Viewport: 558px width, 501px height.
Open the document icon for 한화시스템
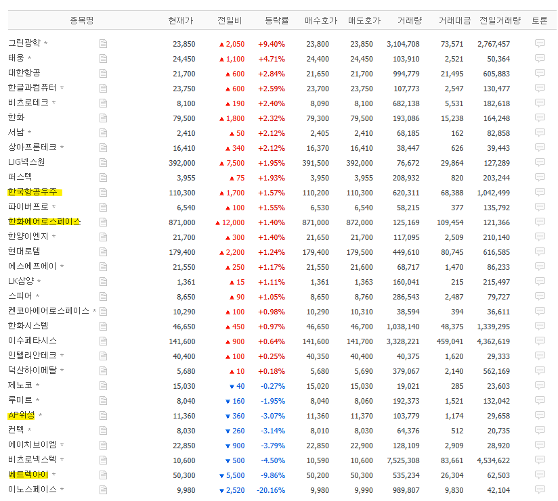click(x=103, y=326)
